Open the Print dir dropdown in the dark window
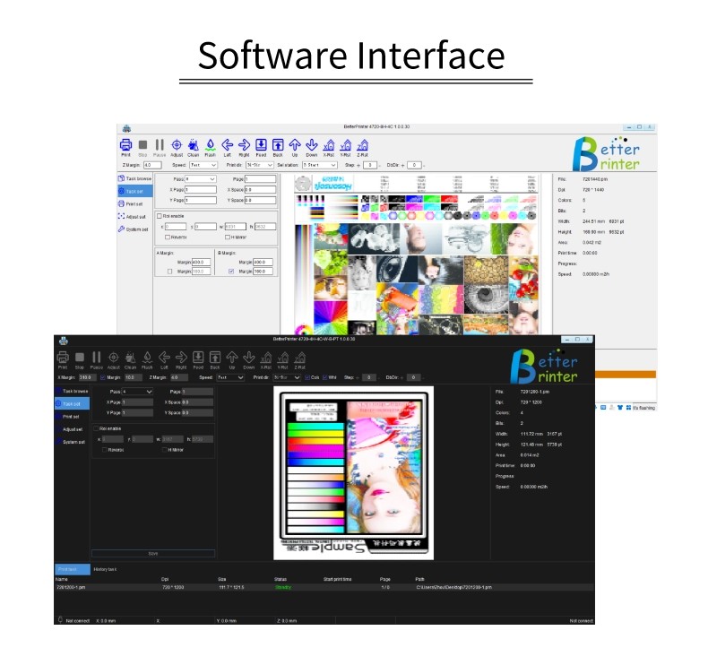Viewport: 708px width, 665px height. tap(285, 377)
